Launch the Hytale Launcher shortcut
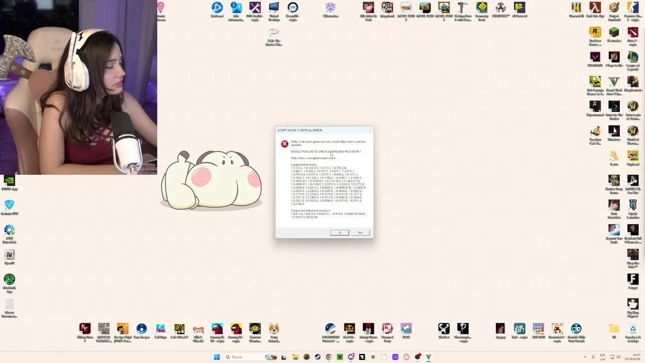 (633, 209)
